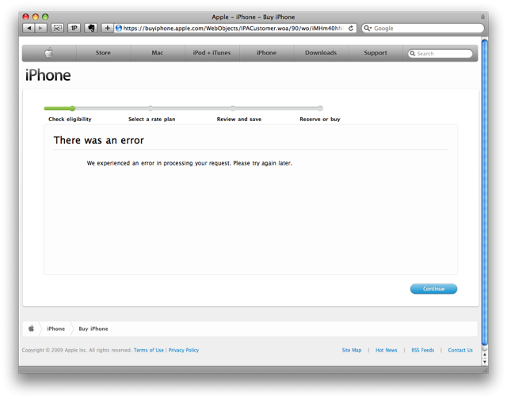This screenshot has height=399, width=507.
Task: Open the iPhone navigation tab
Action: tap(266, 53)
